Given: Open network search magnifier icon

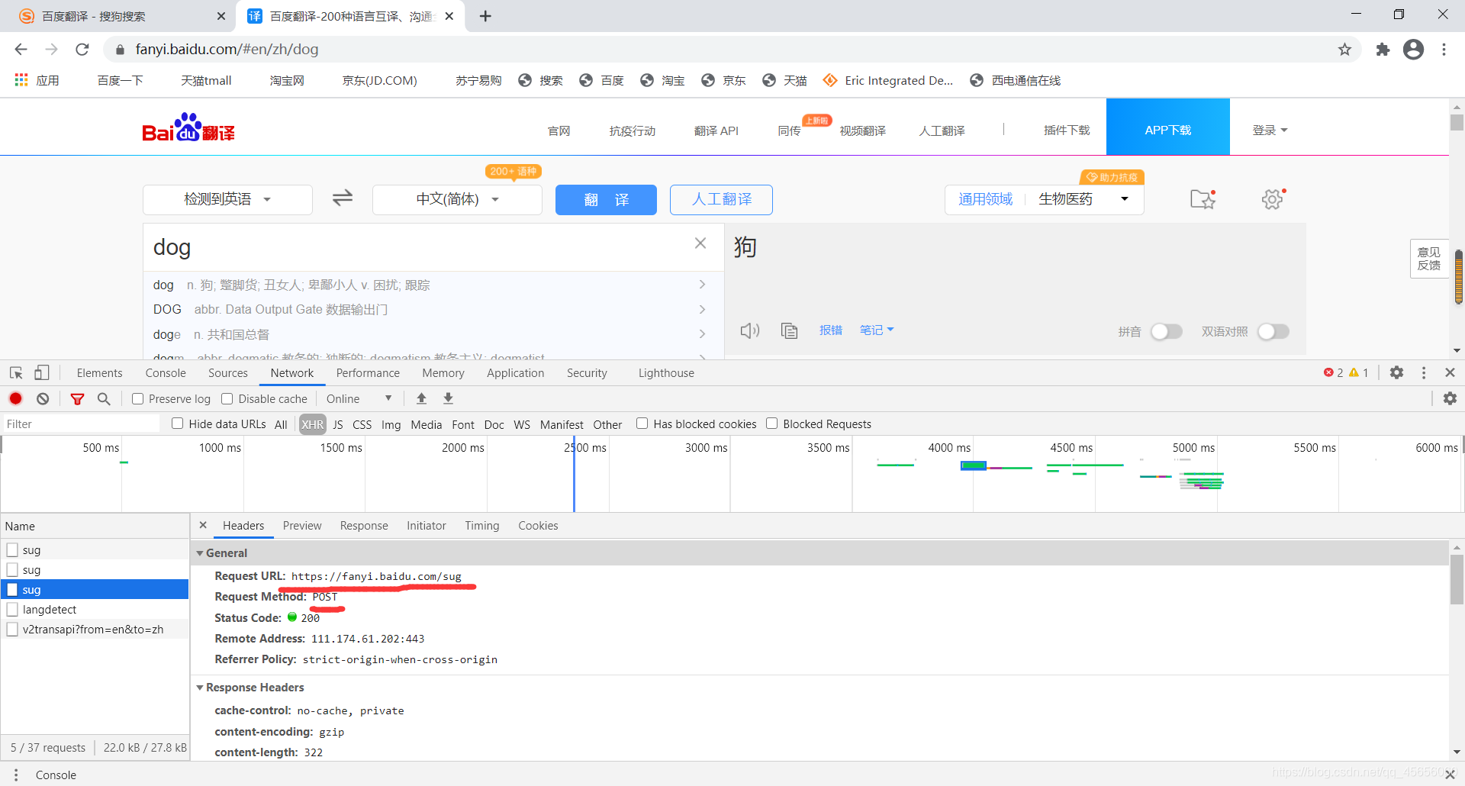Looking at the screenshot, I should (x=105, y=398).
